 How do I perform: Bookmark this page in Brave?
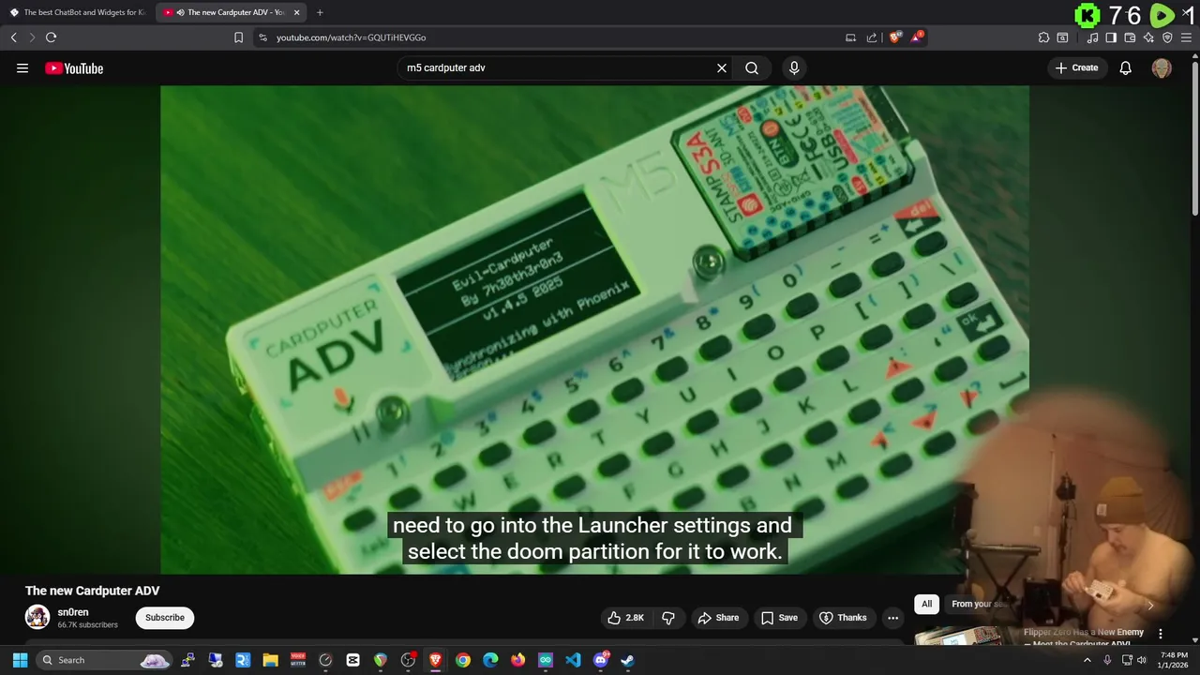click(x=238, y=37)
